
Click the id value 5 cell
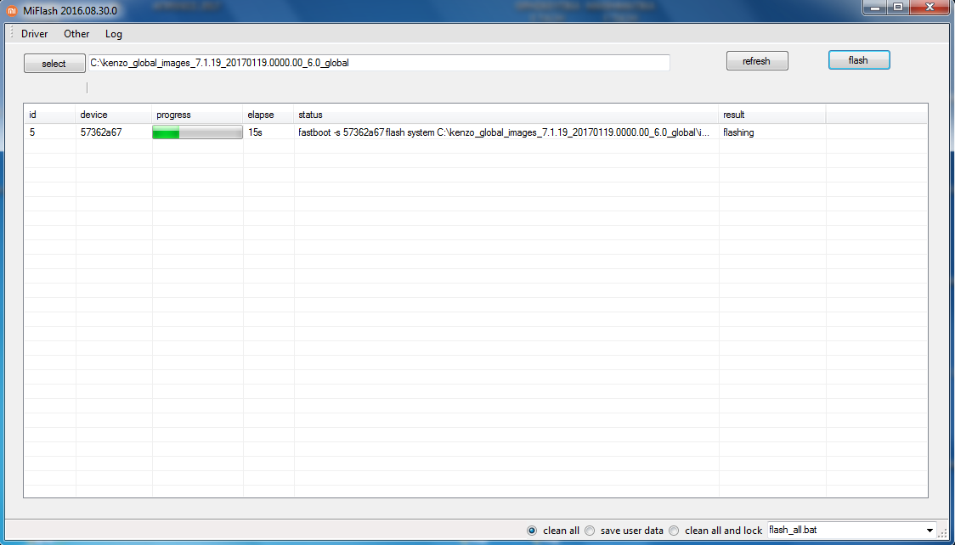coord(32,132)
